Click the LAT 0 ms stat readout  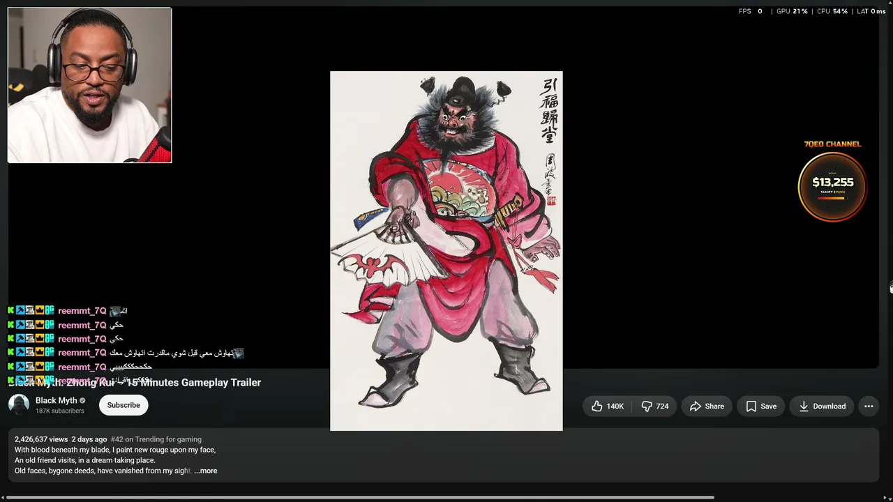(871, 11)
